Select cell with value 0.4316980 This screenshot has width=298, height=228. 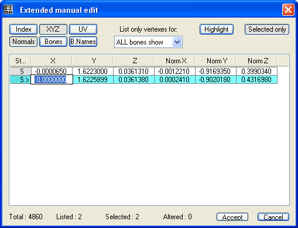tap(256, 80)
